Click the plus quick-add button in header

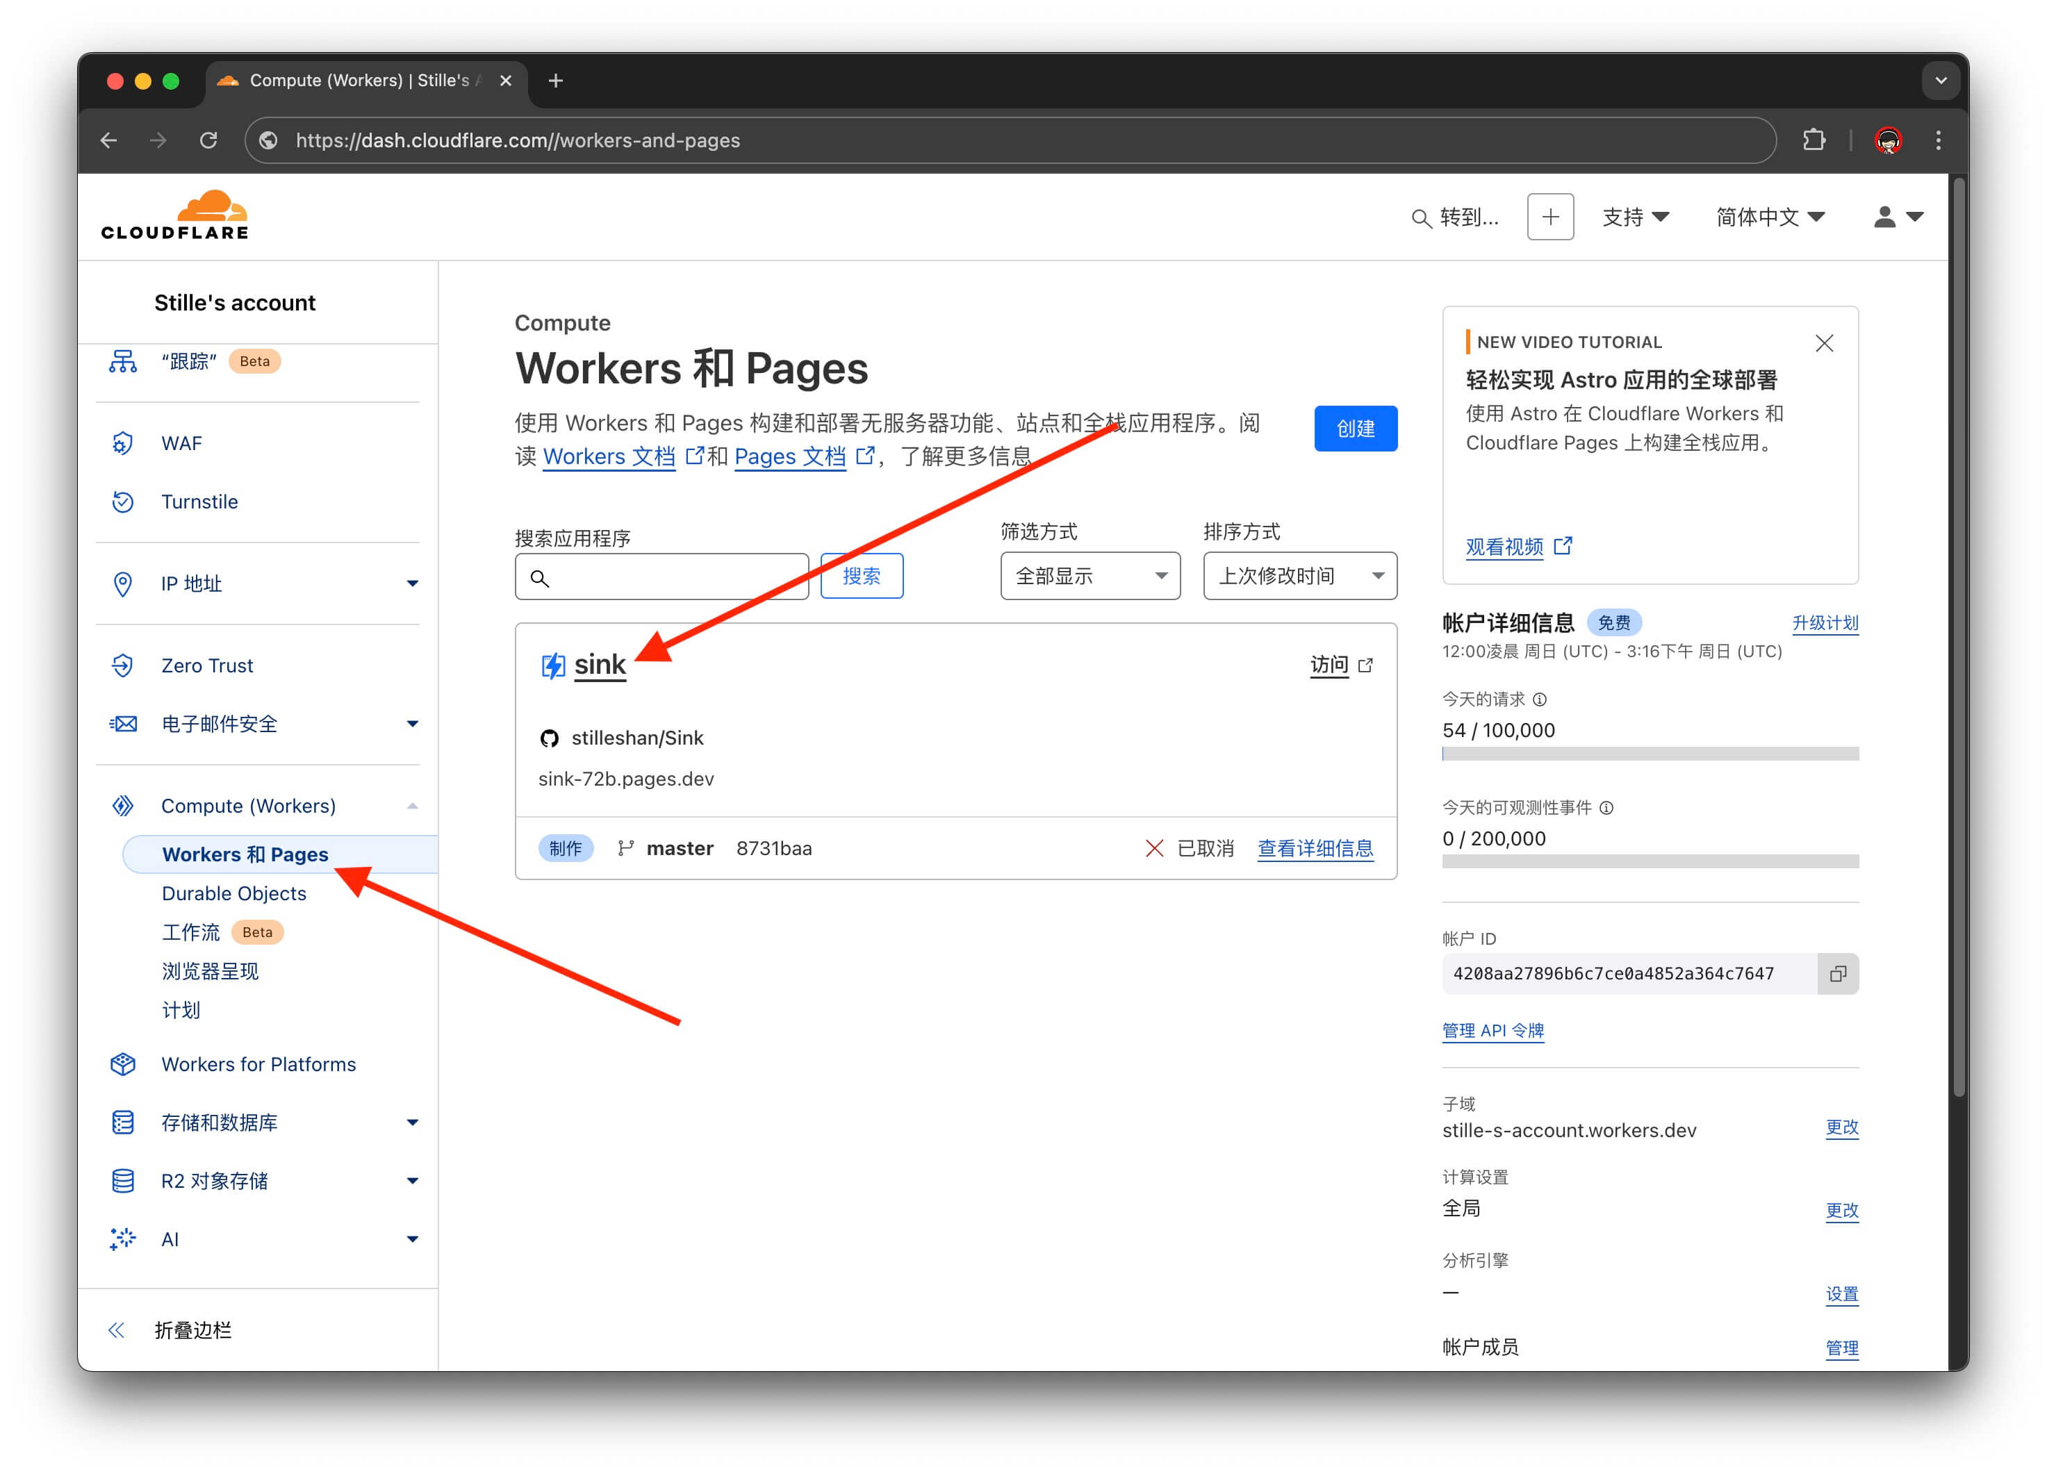1549,217
